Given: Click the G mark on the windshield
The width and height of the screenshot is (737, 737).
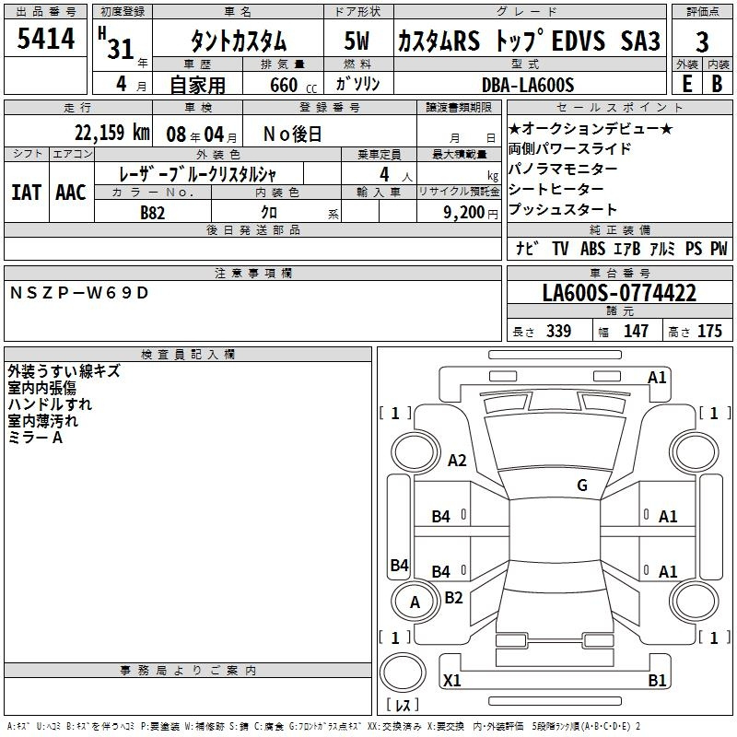Looking at the screenshot, I should (582, 485).
